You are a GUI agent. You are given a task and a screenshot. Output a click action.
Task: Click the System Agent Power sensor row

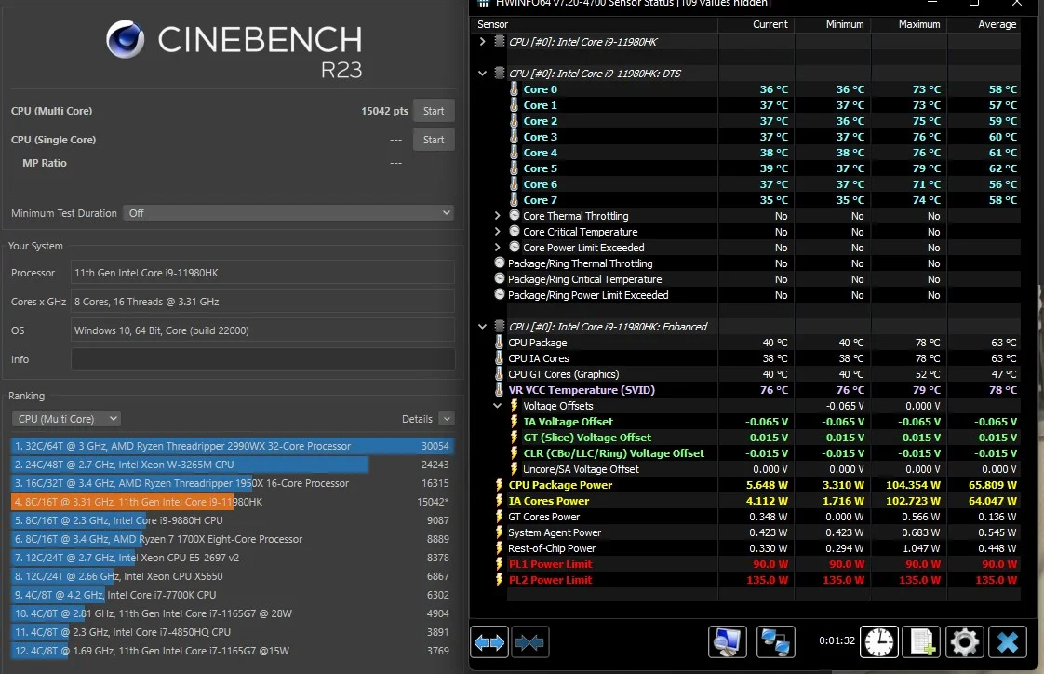click(x=757, y=532)
